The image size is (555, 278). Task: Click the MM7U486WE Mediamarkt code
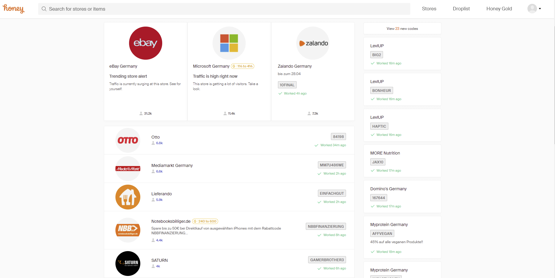point(332,165)
